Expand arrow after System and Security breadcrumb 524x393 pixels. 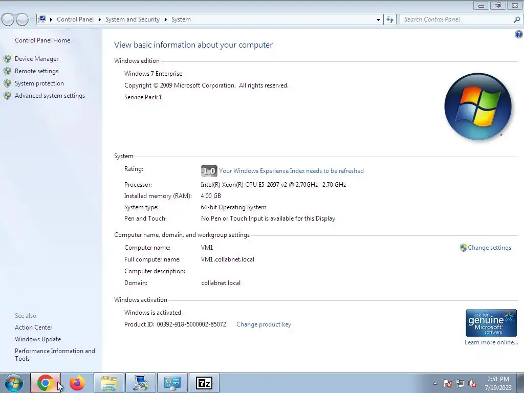tap(165, 20)
